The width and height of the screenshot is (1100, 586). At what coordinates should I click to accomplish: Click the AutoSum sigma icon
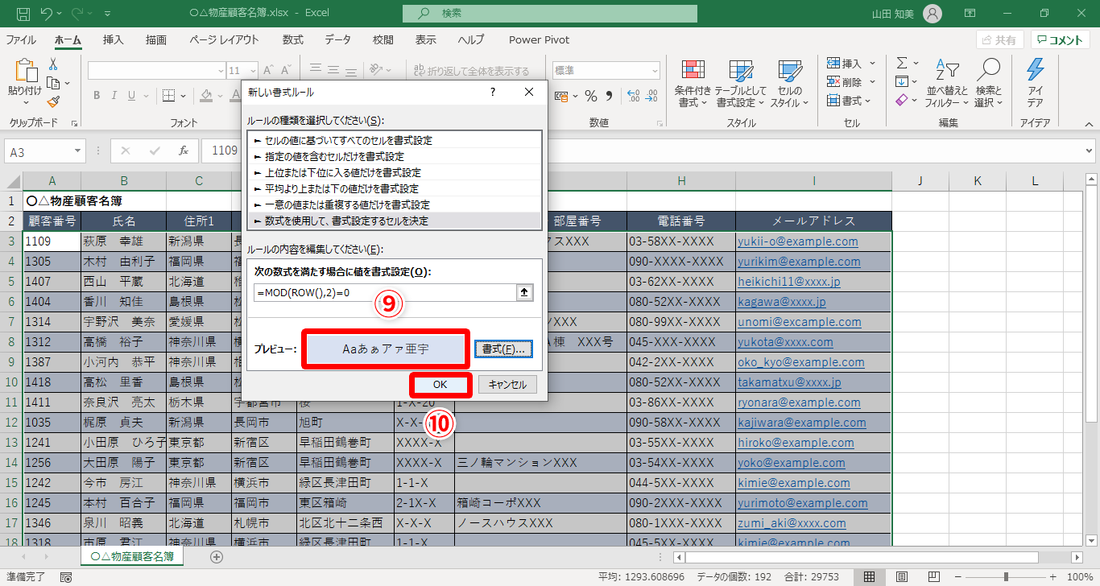[902, 63]
